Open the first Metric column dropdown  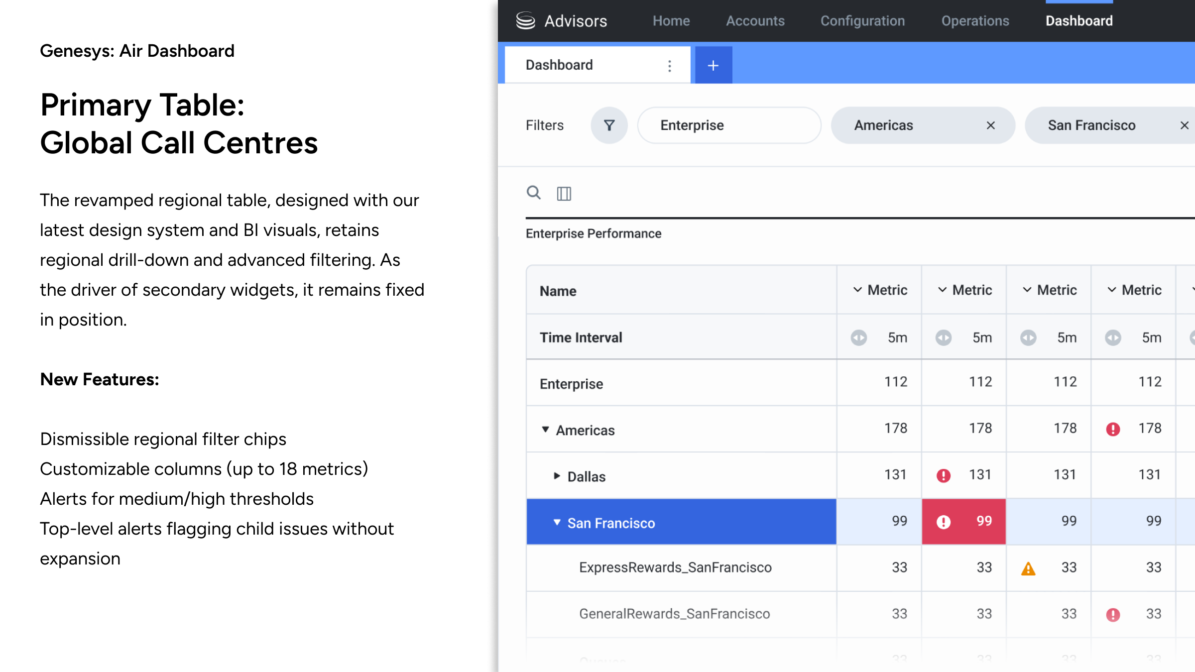pyautogui.click(x=857, y=290)
